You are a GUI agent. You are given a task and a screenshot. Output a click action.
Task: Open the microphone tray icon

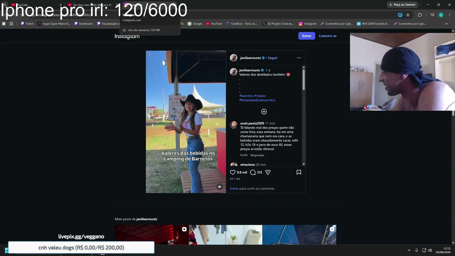click(417, 250)
